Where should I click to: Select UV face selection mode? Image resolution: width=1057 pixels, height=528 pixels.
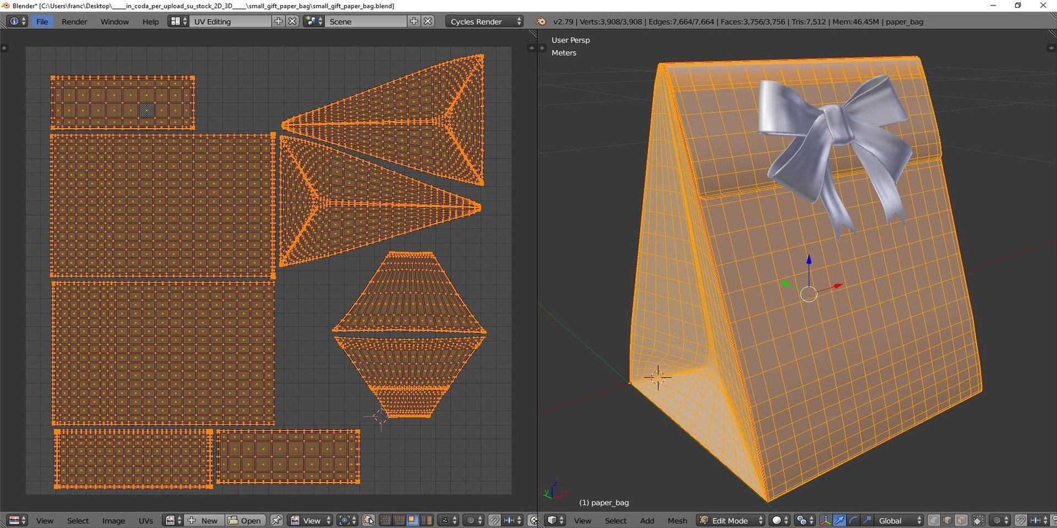pos(412,520)
